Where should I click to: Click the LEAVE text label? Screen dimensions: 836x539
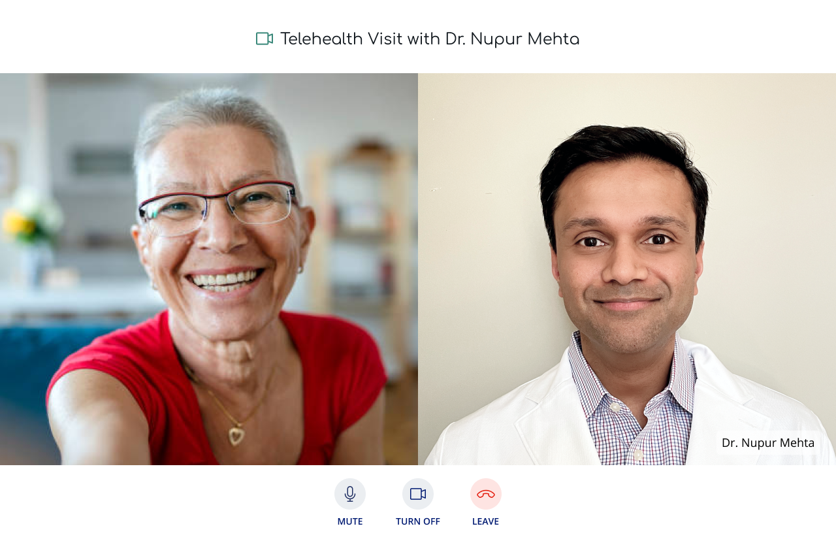[486, 521]
